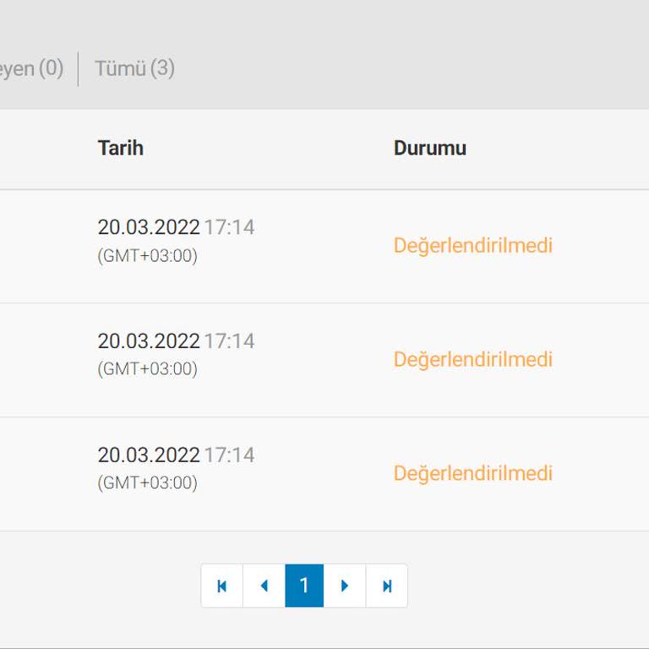Image resolution: width=649 pixels, height=649 pixels.
Task: Open the tab showing (0) count
Action: click(x=31, y=68)
